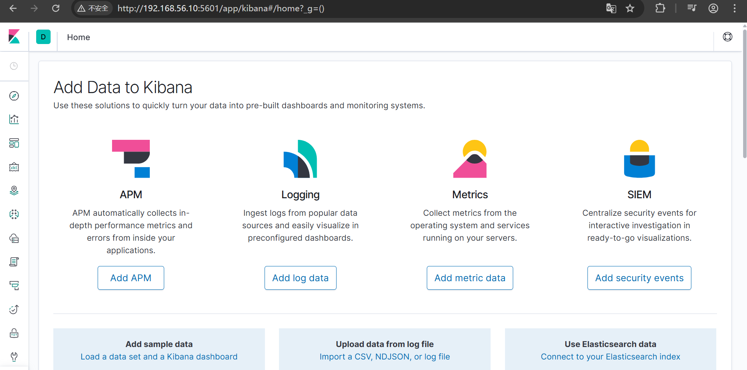Open Uptime icon in sidebar
The height and width of the screenshot is (370, 747).
click(14, 310)
